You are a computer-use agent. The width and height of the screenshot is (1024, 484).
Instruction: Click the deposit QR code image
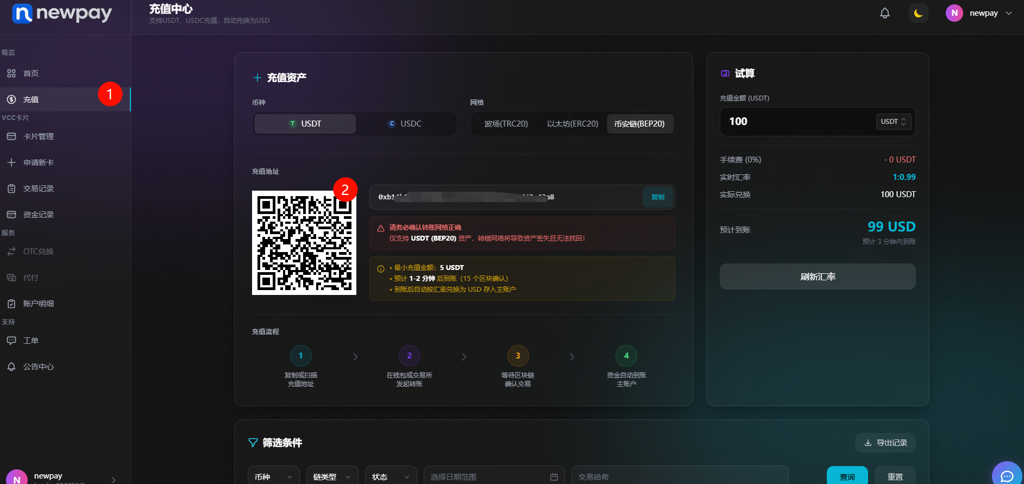pyautogui.click(x=304, y=243)
